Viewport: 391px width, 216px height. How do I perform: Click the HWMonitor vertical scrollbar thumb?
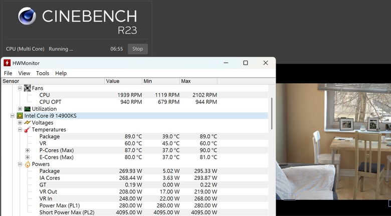tap(272, 113)
